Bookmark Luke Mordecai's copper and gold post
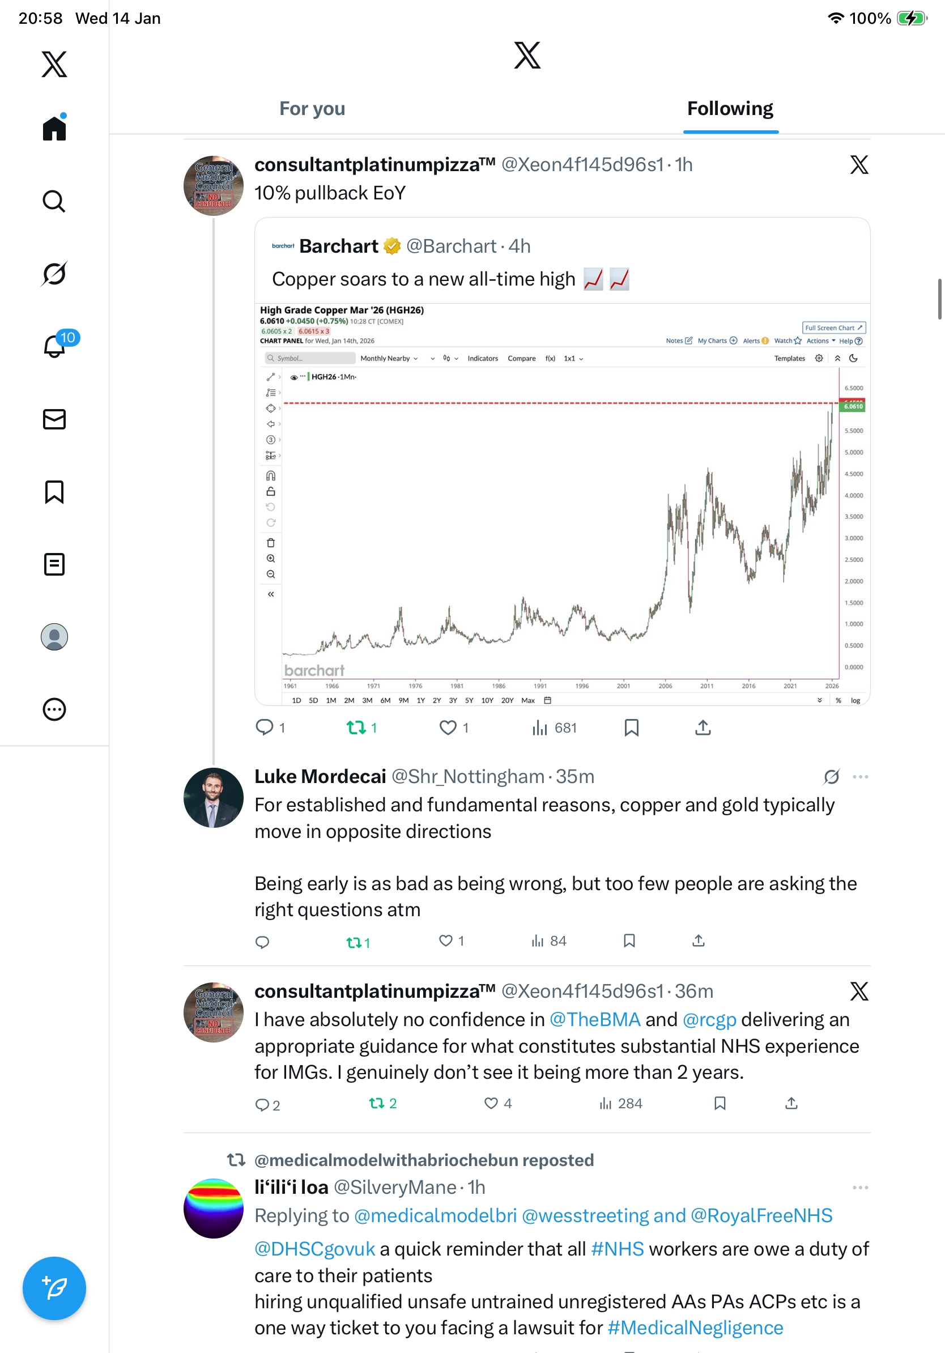 (629, 941)
